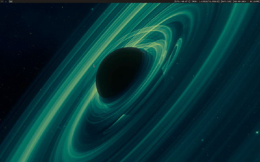Click the [@] layout indicator symbol
This screenshot has height=162, width=260.
tap(11, 2)
